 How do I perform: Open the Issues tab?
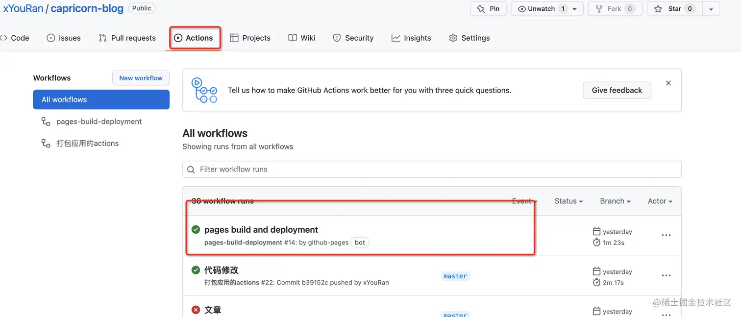coord(64,38)
